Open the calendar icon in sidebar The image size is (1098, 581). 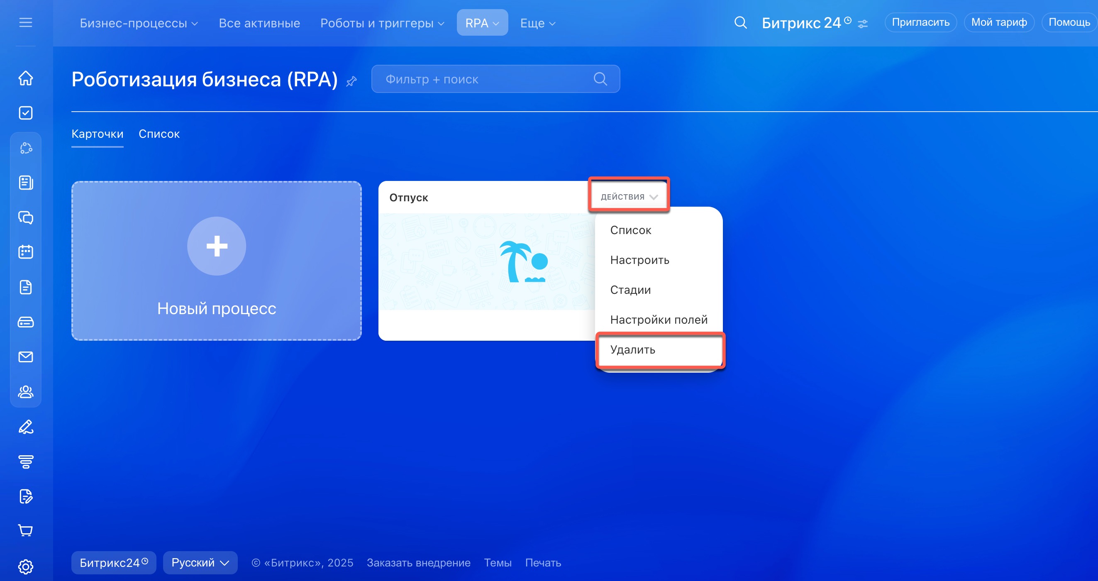point(26,252)
